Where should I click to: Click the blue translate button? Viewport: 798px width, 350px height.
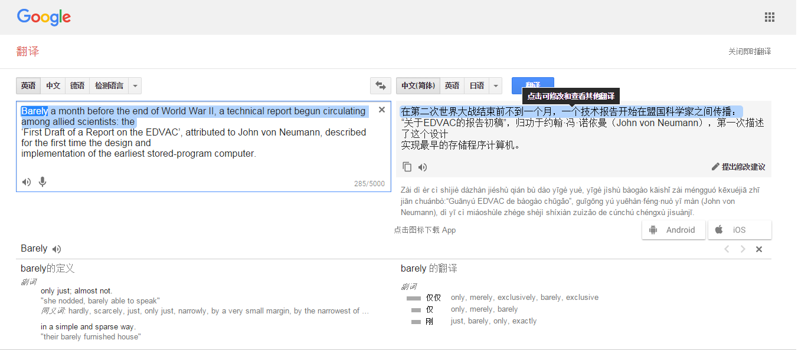(x=532, y=83)
